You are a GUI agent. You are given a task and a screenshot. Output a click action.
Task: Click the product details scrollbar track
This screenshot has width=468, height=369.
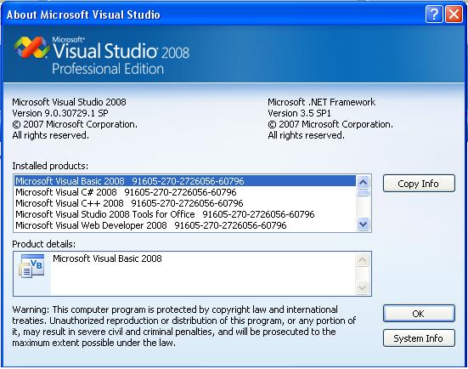(x=362, y=274)
